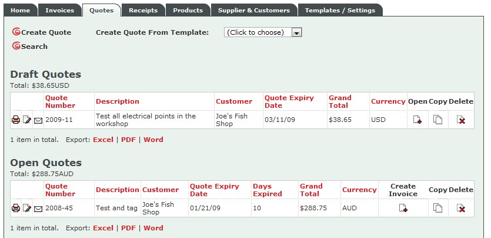This screenshot has width=491, height=238.
Task: Delete the draft quote 2009-11
Action: pos(461,120)
